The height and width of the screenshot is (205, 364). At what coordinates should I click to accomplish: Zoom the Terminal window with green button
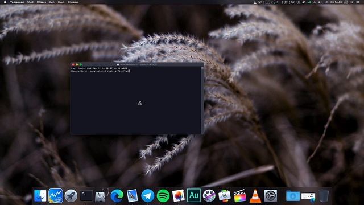[x=81, y=64]
